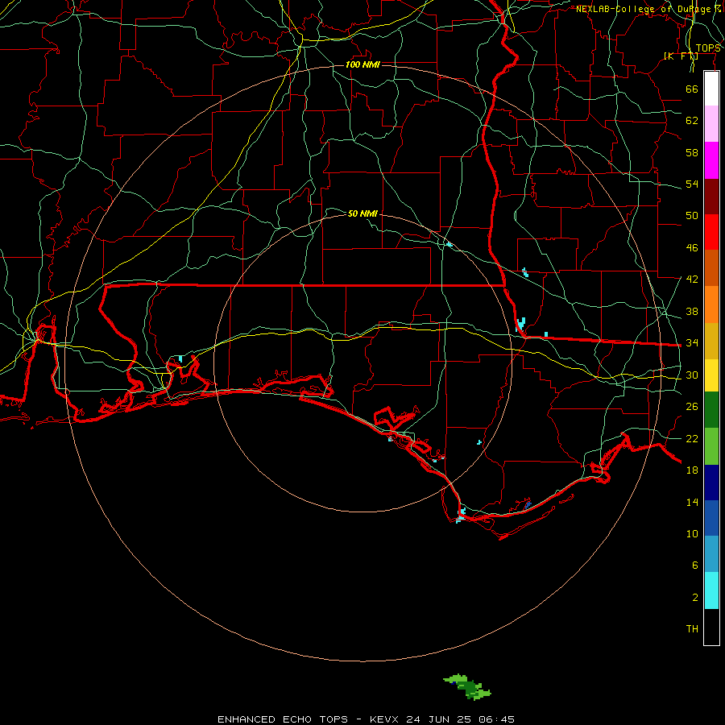Image resolution: width=725 pixels, height=725 pixels.
Task: Click the light pink legend swatch
Action: (711, 123)
